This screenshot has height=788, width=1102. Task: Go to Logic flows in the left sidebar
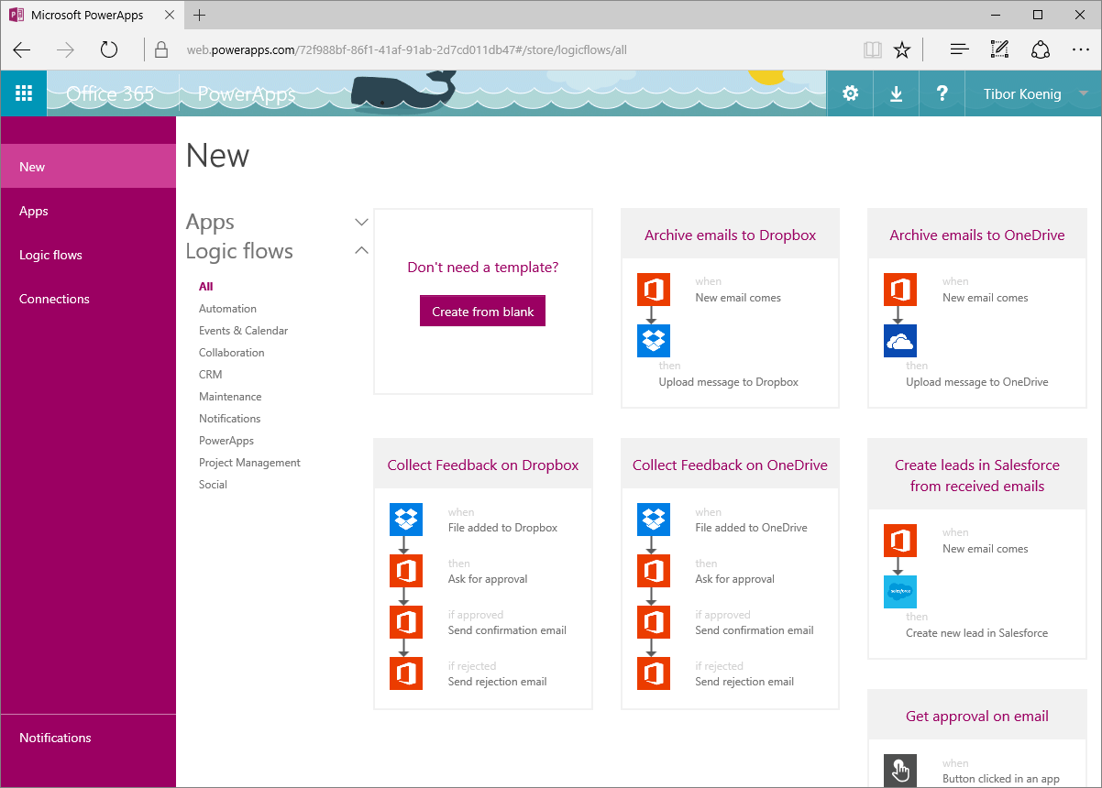88,255
